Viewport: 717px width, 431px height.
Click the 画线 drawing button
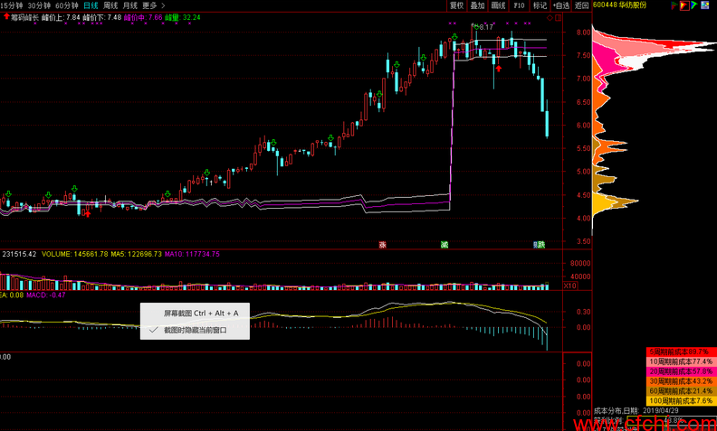point(499,5)
